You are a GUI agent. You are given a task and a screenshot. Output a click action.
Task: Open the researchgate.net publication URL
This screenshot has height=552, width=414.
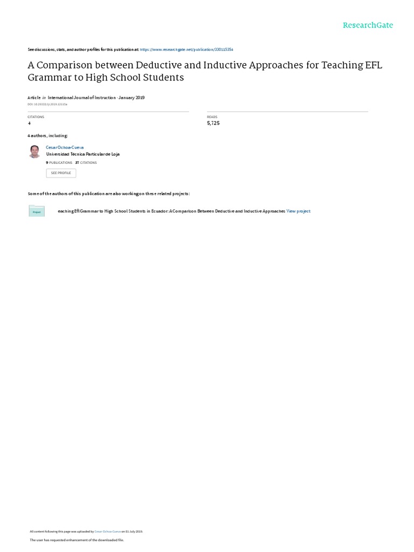tap(187, 50)
